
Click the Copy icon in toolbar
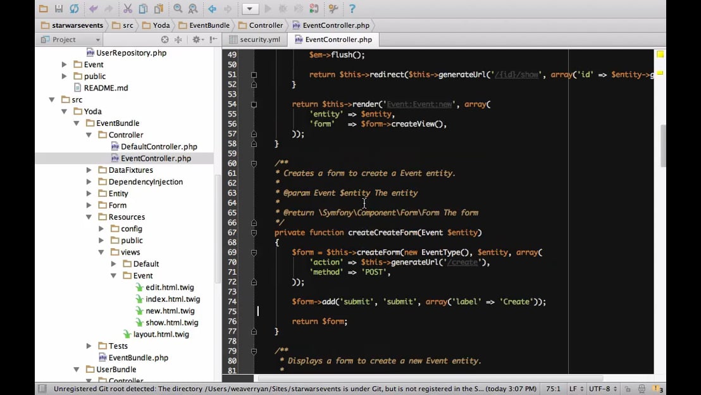[143, 8]
